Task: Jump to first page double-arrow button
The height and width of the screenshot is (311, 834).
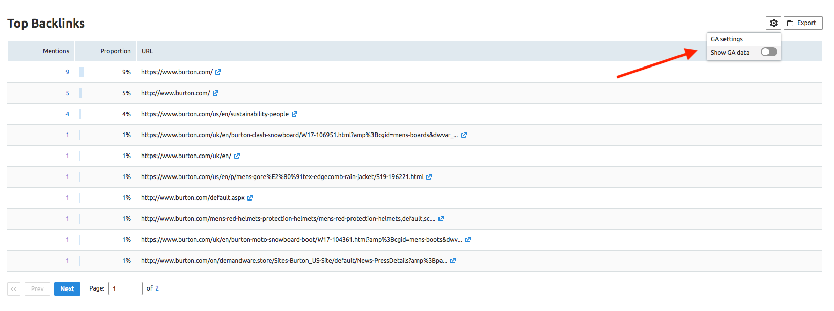Action: click(x=14, y=289)
